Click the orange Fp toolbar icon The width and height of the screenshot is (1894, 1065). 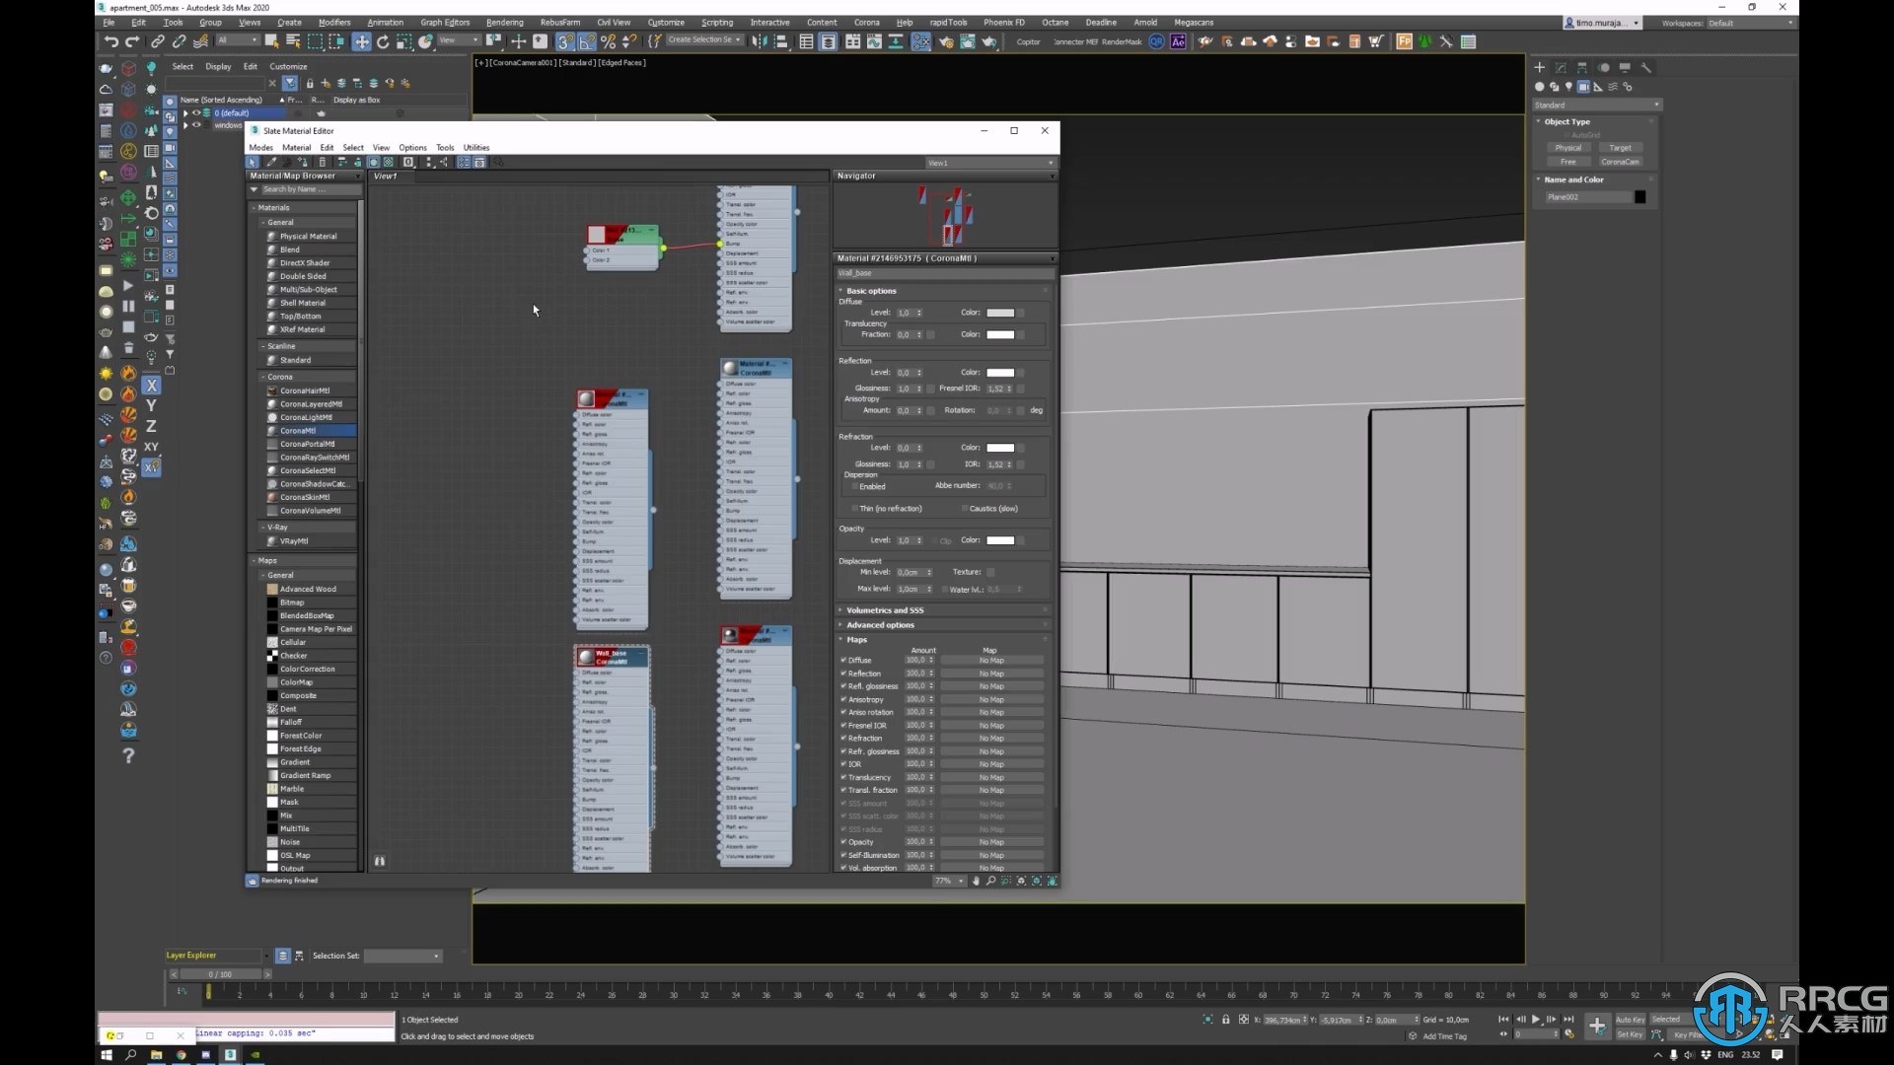click(1404, 41)
